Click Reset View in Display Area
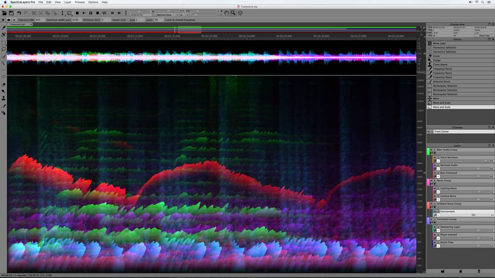Image resolution: width=495 pixels, height=278 pixels. 485,36
